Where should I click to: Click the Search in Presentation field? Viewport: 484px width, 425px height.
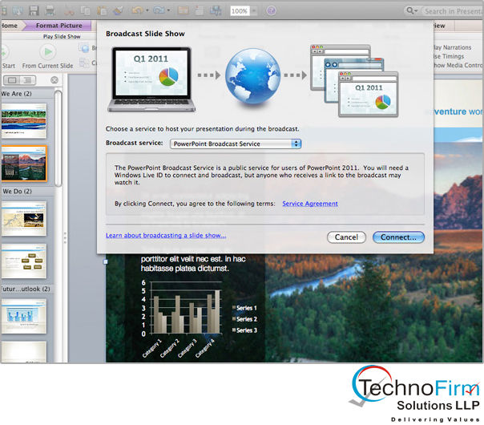(452, 11)
